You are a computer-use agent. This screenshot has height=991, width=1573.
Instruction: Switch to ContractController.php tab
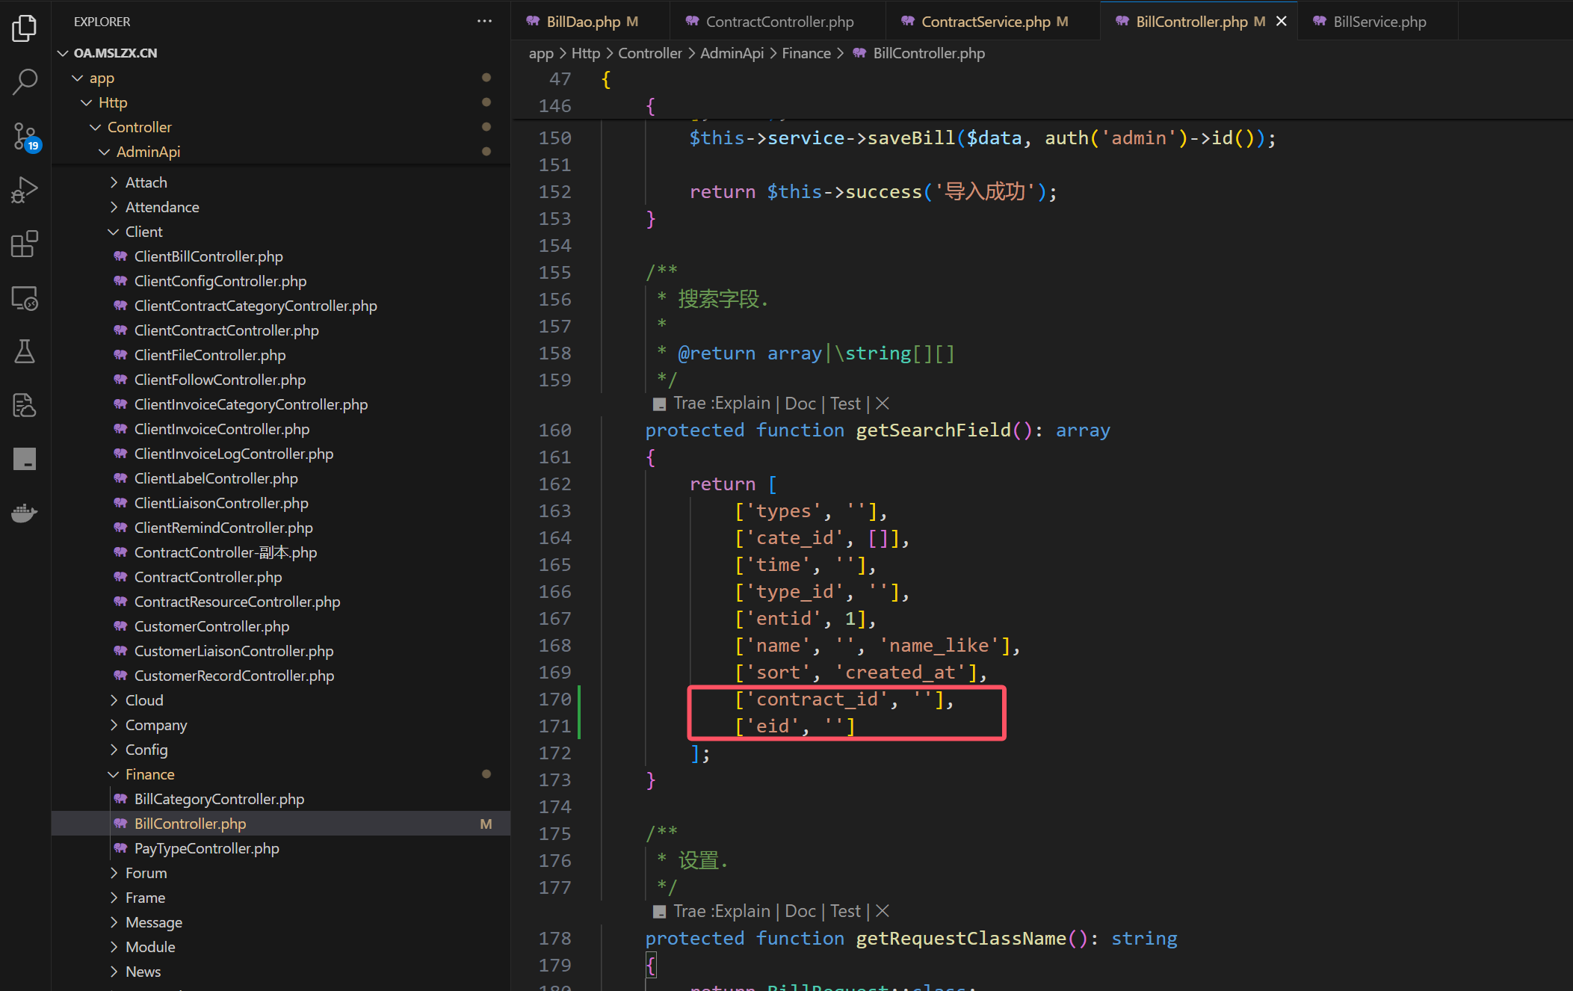[778, 22]
